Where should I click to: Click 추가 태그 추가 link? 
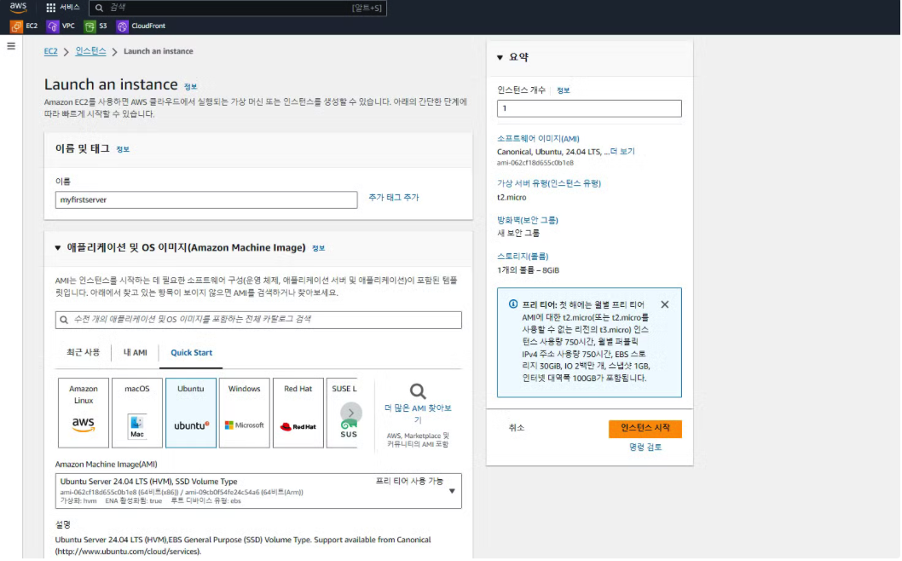click(394, 197)
